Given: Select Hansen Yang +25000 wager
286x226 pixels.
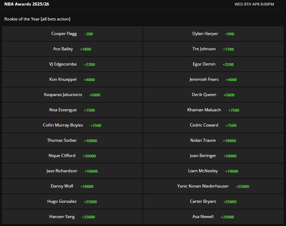Looking at the screenshot, I should click(x=72, y=217).
